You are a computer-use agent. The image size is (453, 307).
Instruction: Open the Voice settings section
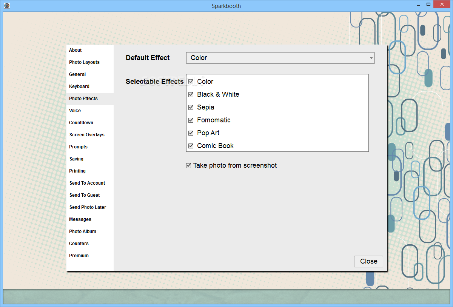point(90,111)
